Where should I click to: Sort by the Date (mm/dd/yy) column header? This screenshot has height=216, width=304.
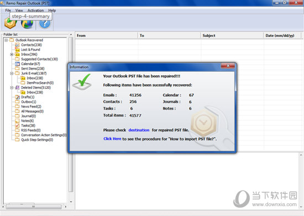pyautogui.click(x=282, y=36)
